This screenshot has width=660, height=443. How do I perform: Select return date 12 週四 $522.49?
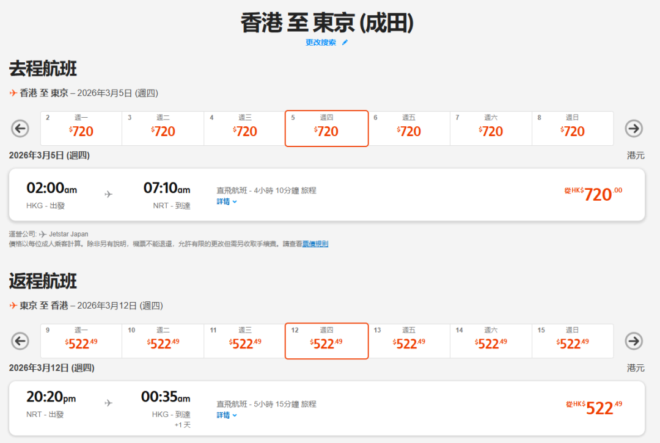click(326, 341)
